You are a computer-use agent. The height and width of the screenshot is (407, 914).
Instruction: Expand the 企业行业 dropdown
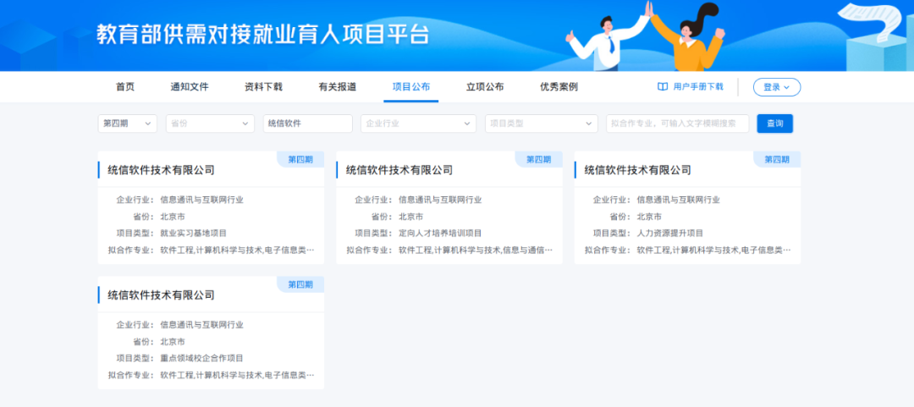419,124
